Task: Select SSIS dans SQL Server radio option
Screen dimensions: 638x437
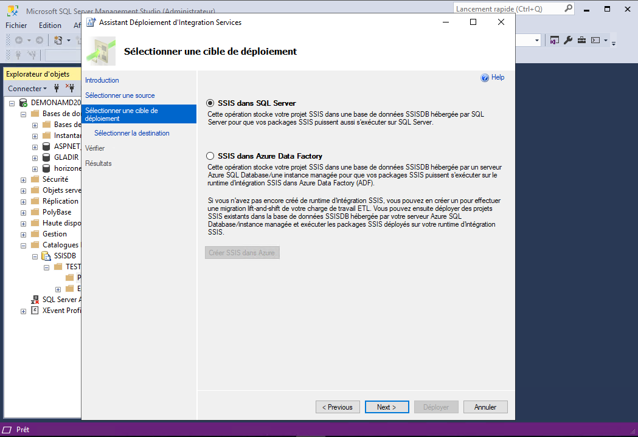Action: (210, 103)
